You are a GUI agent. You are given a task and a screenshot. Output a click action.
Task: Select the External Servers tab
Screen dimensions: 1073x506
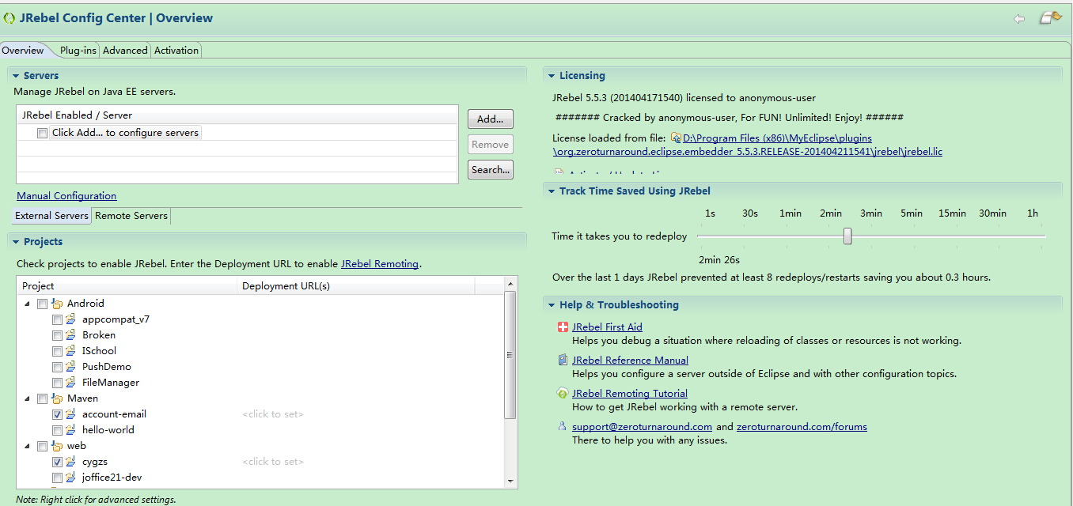point(52,216)
